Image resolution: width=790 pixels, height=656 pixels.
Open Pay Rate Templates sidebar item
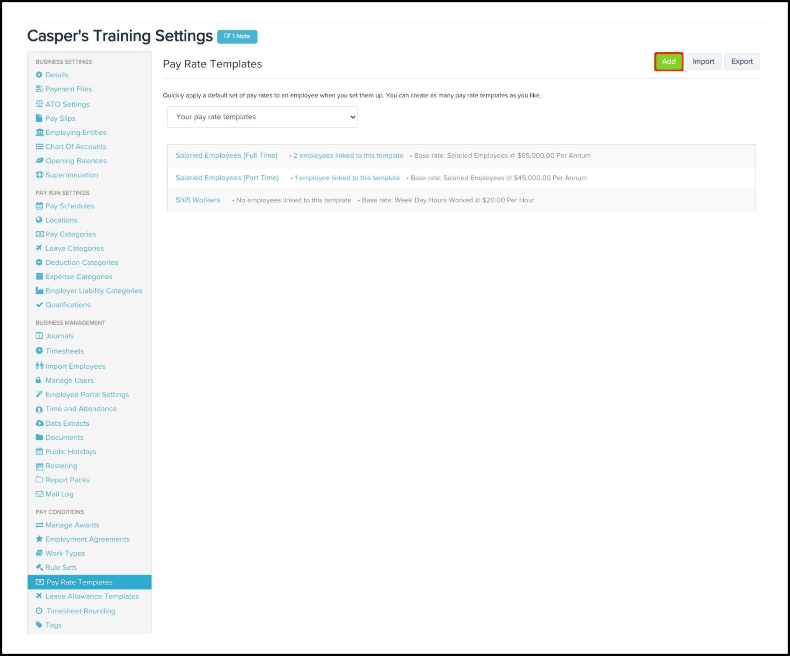79,582
